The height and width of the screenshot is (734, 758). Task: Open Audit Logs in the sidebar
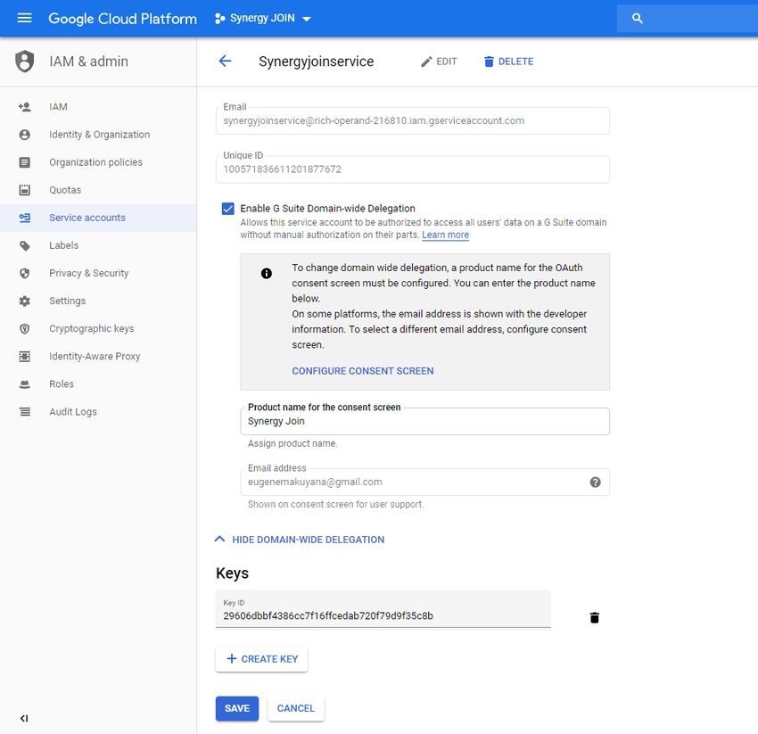pos(98,412)
